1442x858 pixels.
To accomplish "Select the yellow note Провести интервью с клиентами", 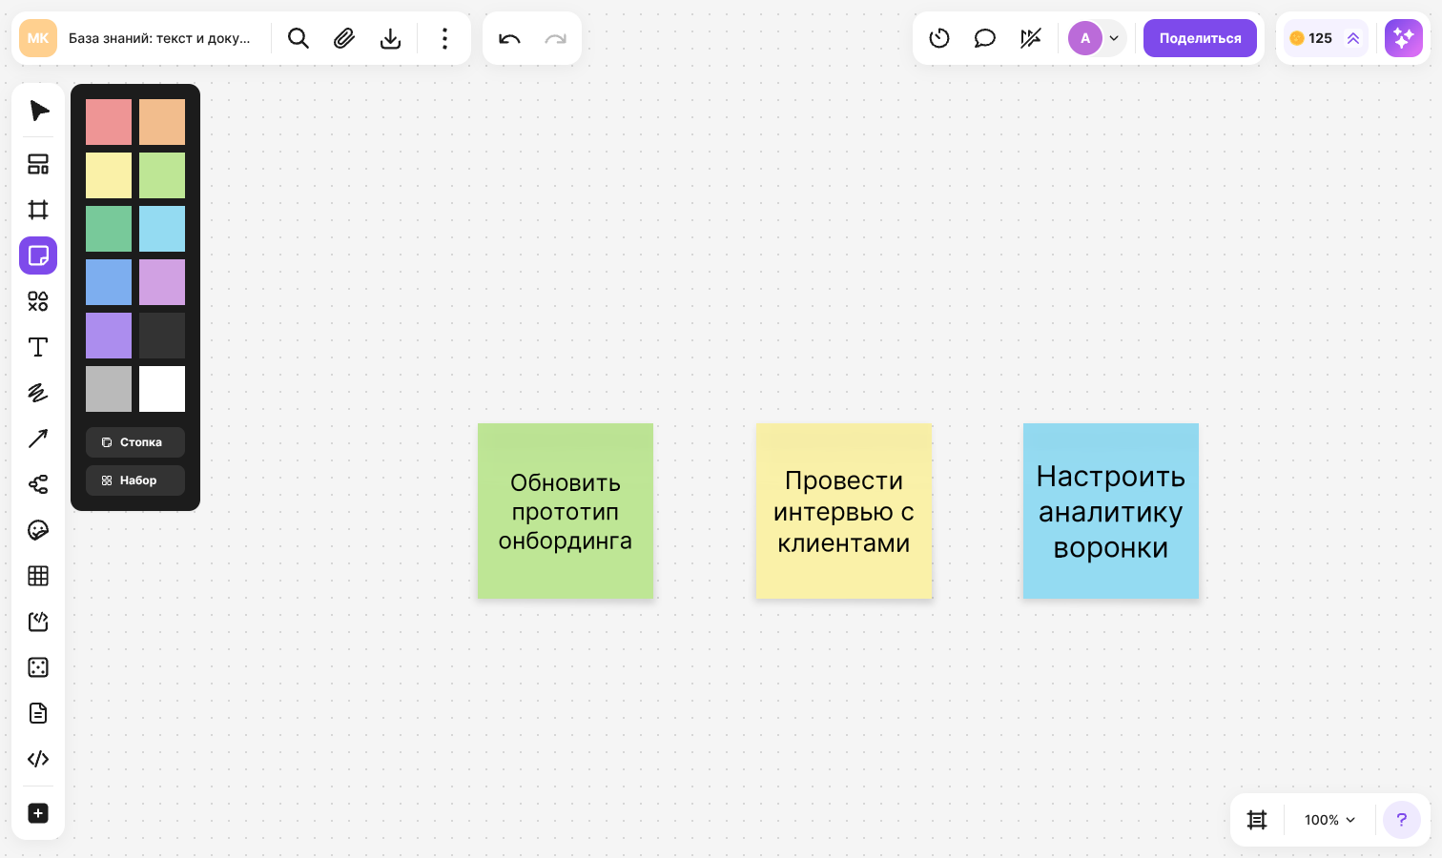I will 844,511.
